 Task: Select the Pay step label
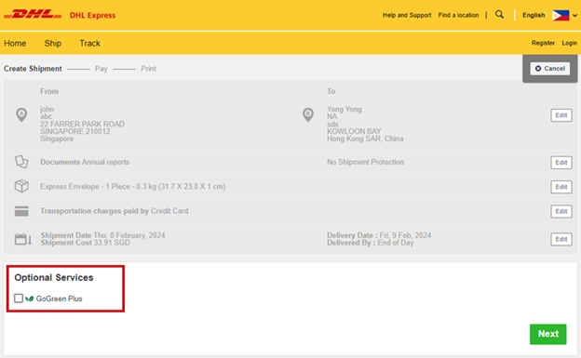[x=101, y=69]
